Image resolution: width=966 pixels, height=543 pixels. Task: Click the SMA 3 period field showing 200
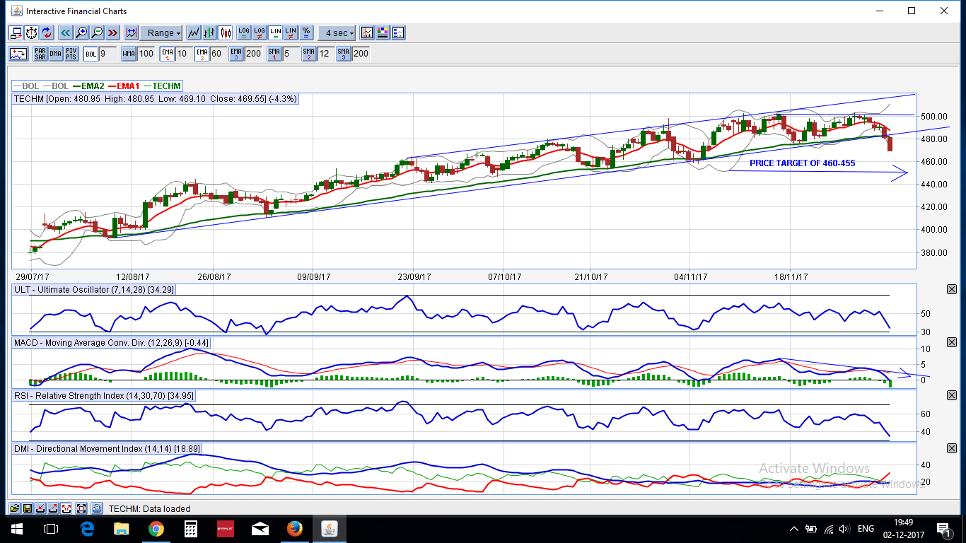[x=361, y=53]
